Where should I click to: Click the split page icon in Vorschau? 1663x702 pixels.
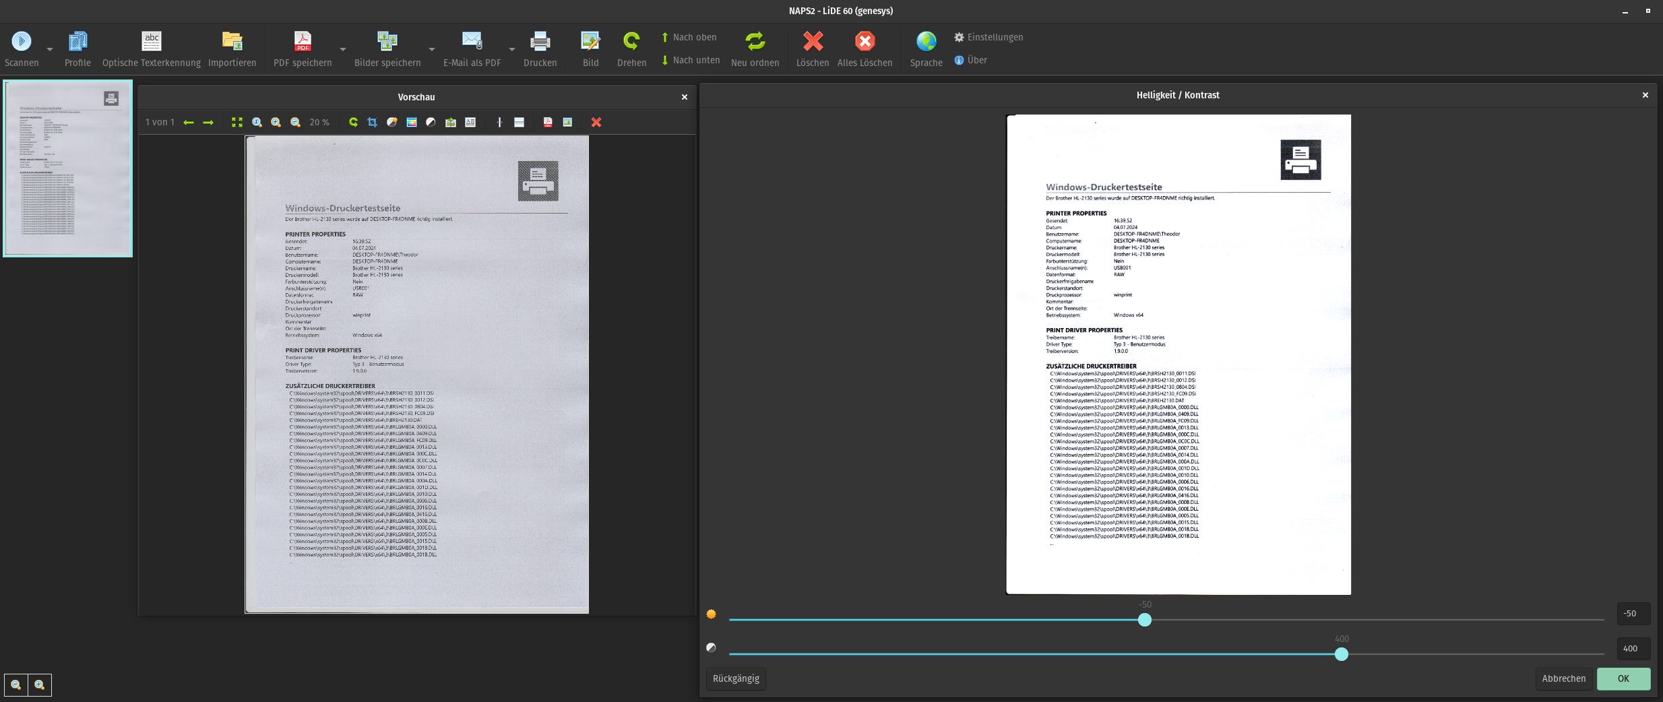pyautogui.click(x=499, y=123)
